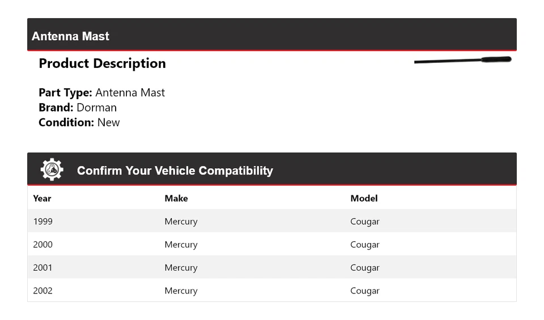Click the Antenna Mast part type value
This screenshot has width=544, height=320.
130,93
